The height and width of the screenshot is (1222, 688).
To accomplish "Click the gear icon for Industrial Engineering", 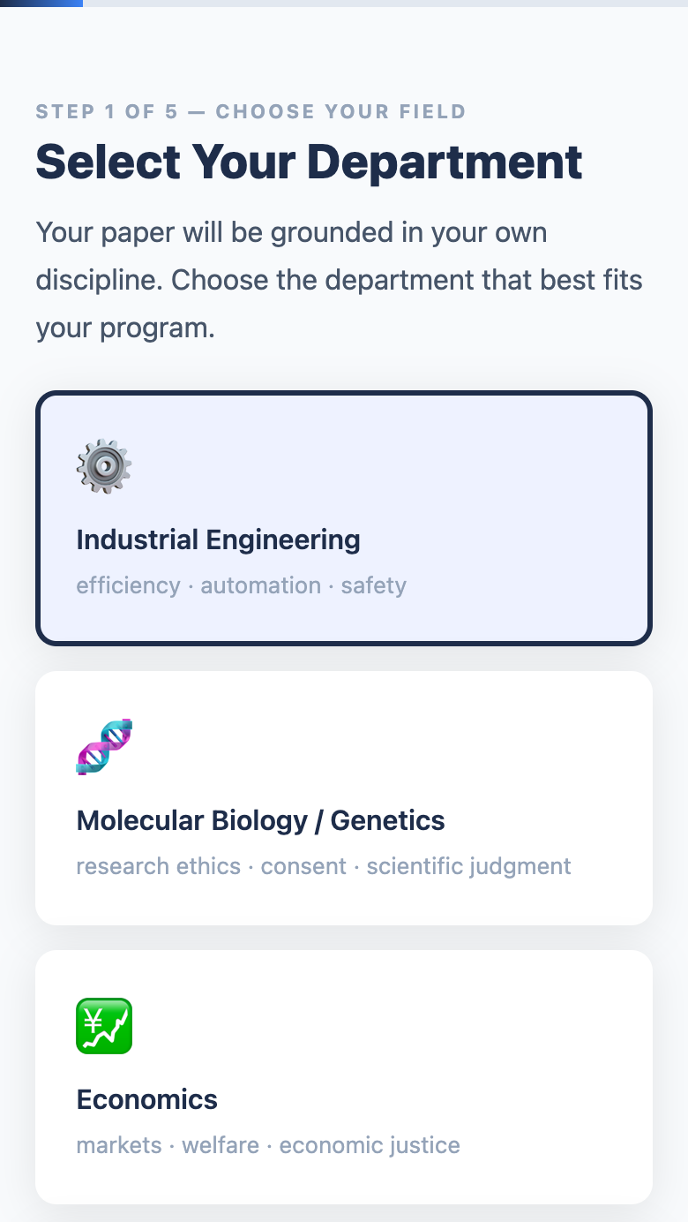I will [x=104, y=465].
